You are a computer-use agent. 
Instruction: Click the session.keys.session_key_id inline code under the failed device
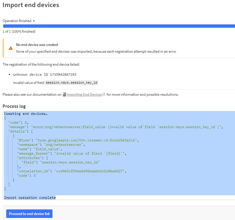click(x=72, y=83)
